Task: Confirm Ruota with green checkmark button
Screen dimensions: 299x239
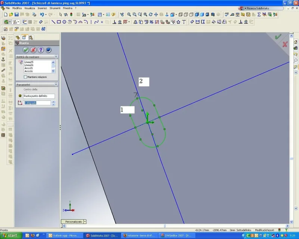Action: click(x=25, y=50)
